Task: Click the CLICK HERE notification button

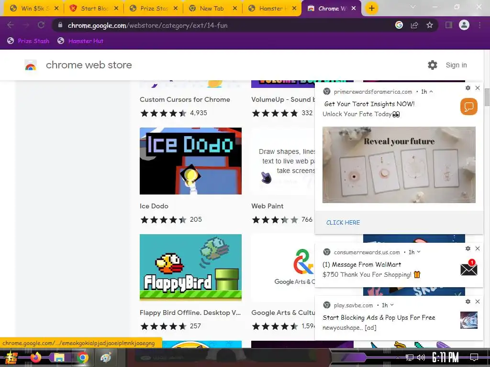Action: click(343, 223)
